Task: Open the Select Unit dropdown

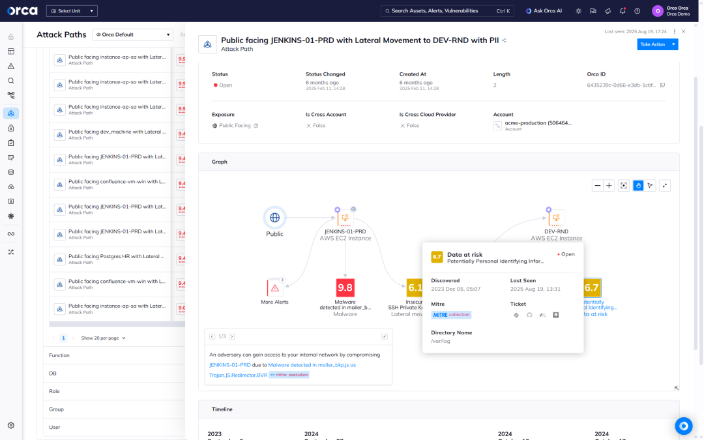Action: click(x=72, y=11)
